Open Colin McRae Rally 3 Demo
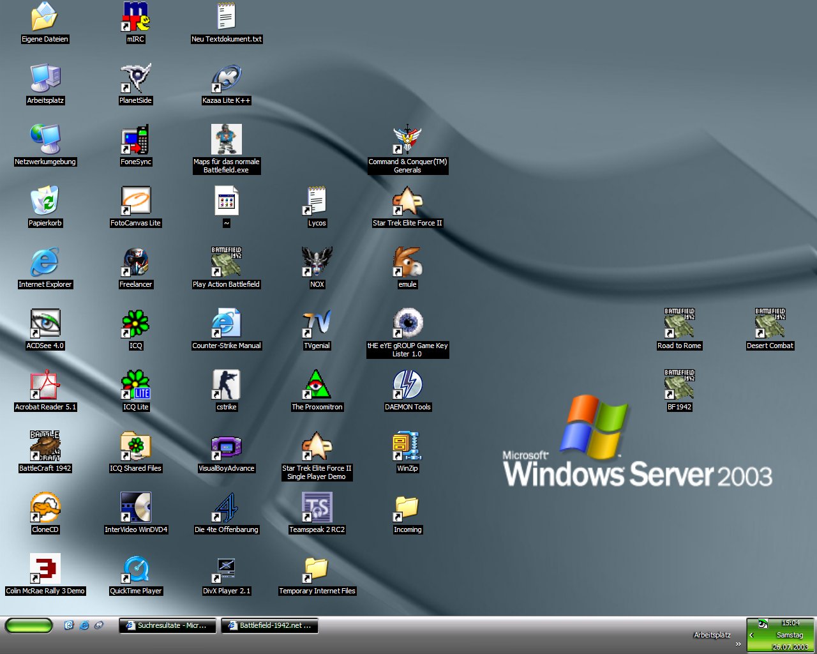817x654 pixels. tap(45, 569)
